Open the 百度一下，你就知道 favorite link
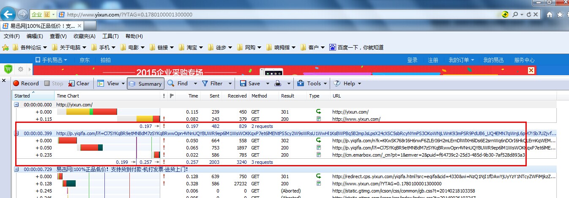The width and height of the screenshot is (569, 198). click(356, 47)
